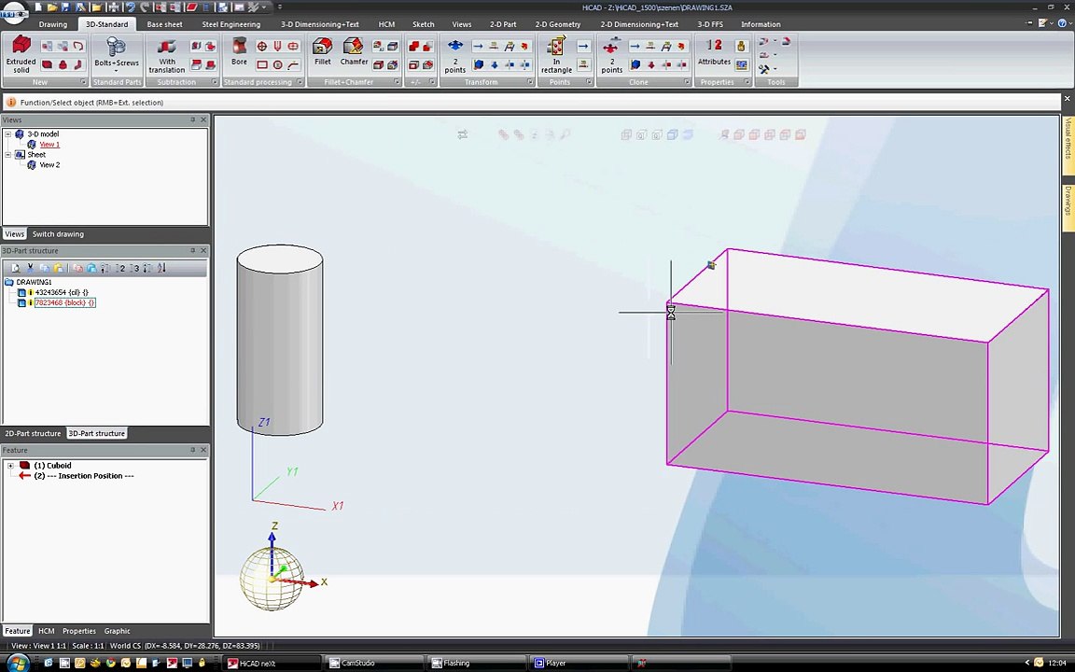Click the Clone 2 points tool
1075x672 pixels.
[x=611, y=55]
